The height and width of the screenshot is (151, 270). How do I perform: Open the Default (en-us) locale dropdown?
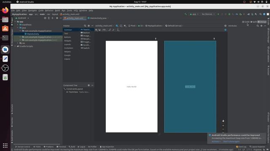174,26
